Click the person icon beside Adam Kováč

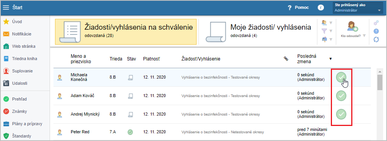coord(60,96)
